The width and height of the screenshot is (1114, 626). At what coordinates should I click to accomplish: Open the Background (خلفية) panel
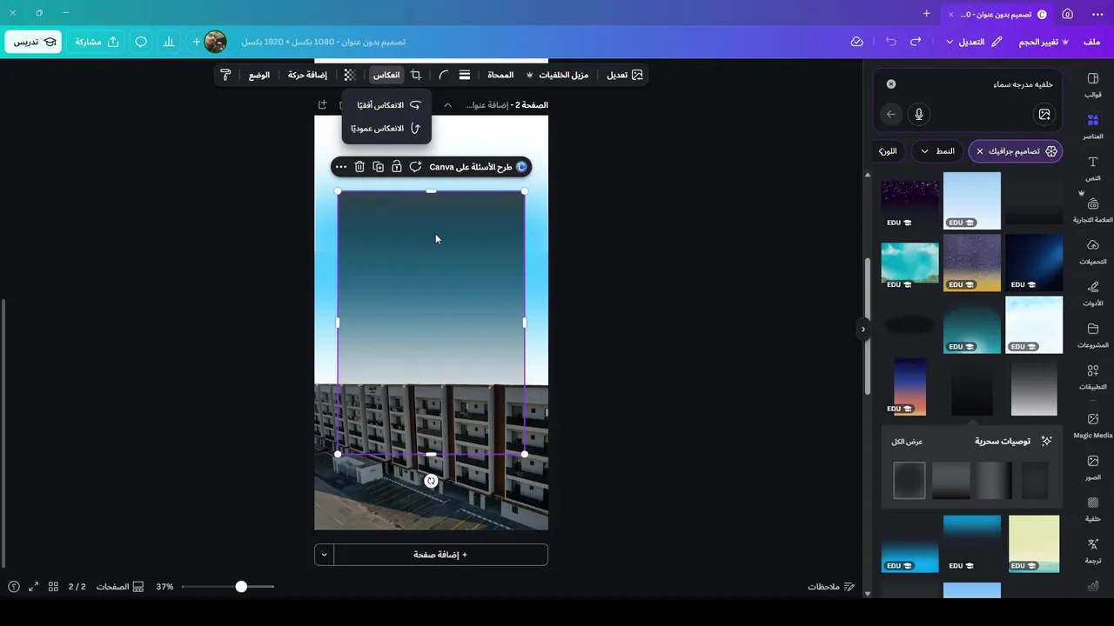point(1093,509)
